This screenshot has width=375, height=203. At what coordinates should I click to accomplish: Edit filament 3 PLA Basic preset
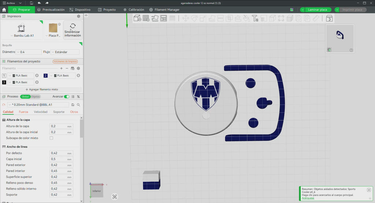(37, 82)
